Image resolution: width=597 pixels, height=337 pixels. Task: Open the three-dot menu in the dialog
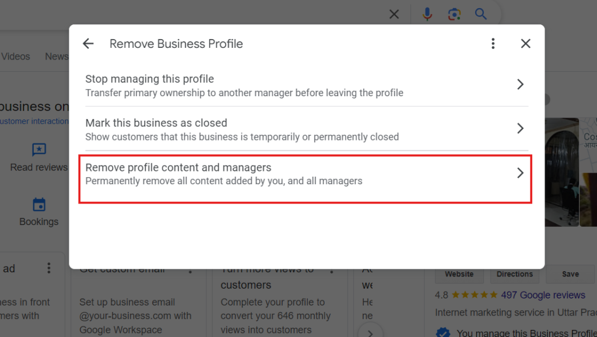(493, 44)
